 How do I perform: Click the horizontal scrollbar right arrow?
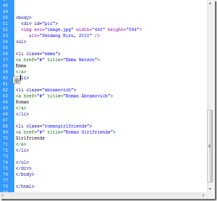tap(204, 195)
